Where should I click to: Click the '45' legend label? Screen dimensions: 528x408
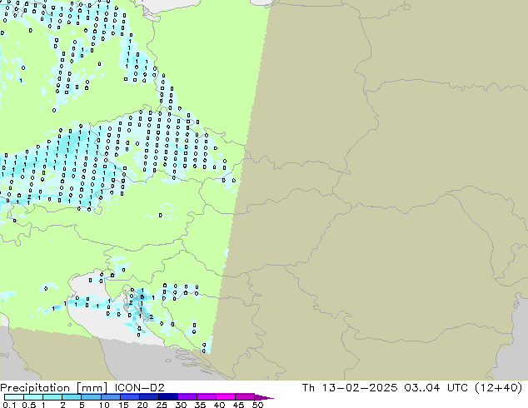(x=238, y=405)
